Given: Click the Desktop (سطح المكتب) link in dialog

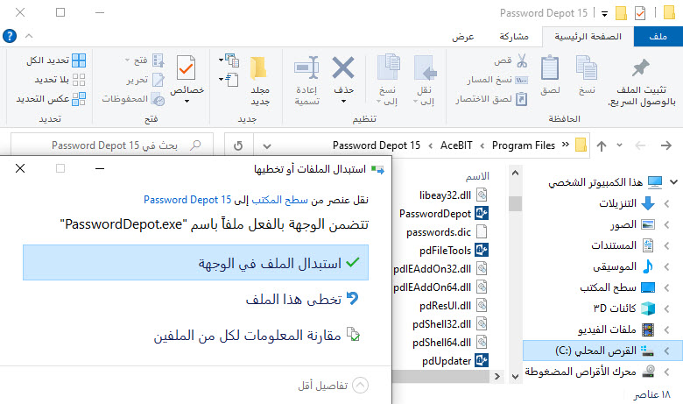Looking at the screenshot, I should pos(279,200).
